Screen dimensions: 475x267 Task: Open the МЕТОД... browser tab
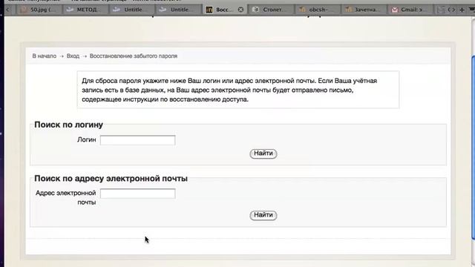(85, 10)
